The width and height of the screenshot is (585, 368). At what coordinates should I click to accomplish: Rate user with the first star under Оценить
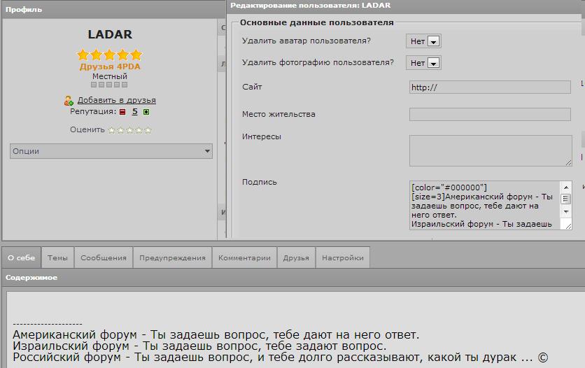112,130
